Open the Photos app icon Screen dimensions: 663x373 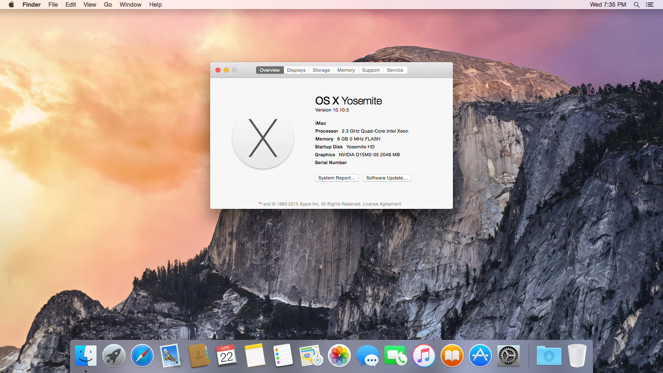[339, 356]
